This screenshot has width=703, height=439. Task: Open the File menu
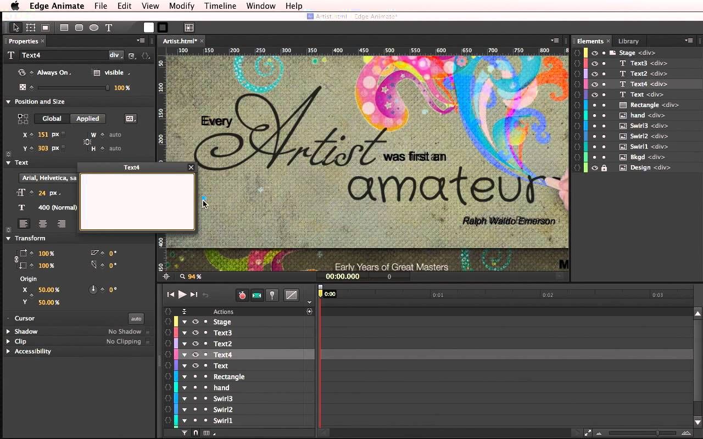click(101, 6)
